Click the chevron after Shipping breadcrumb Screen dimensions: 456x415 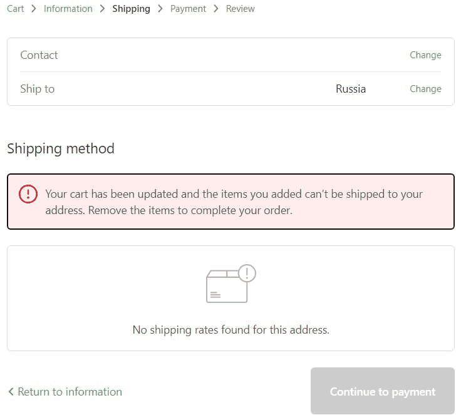[160, 9]
